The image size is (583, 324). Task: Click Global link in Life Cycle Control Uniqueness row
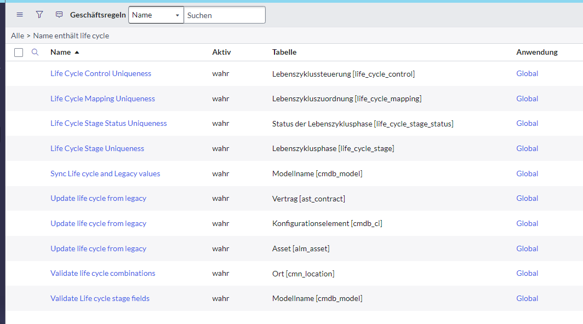[527, 73]
